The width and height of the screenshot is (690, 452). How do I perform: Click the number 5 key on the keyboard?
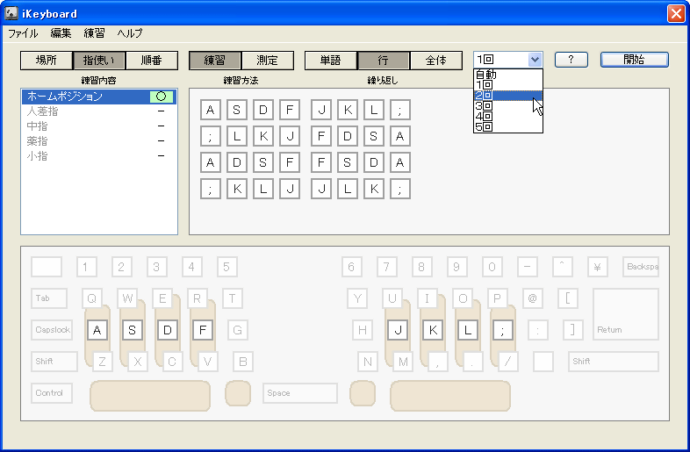pyautogui.click(x=227, y=267)
